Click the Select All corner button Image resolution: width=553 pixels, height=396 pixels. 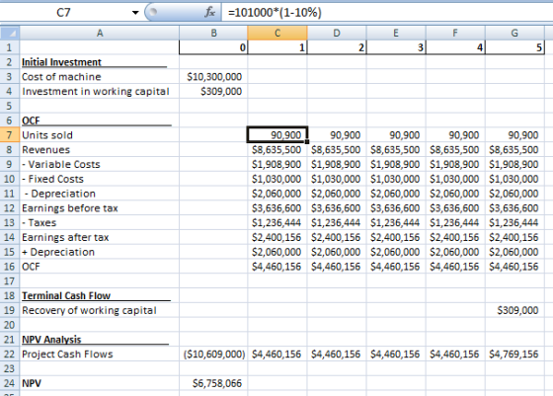10,34
